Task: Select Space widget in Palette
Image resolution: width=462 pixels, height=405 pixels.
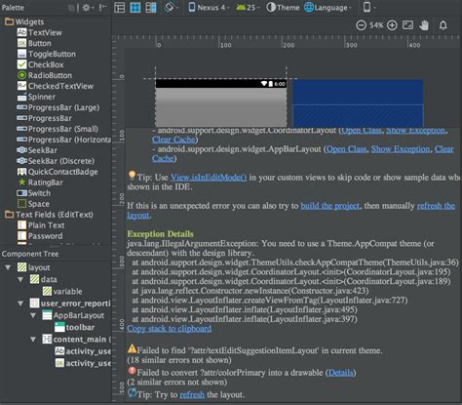Action: click(x=33, y=204)
